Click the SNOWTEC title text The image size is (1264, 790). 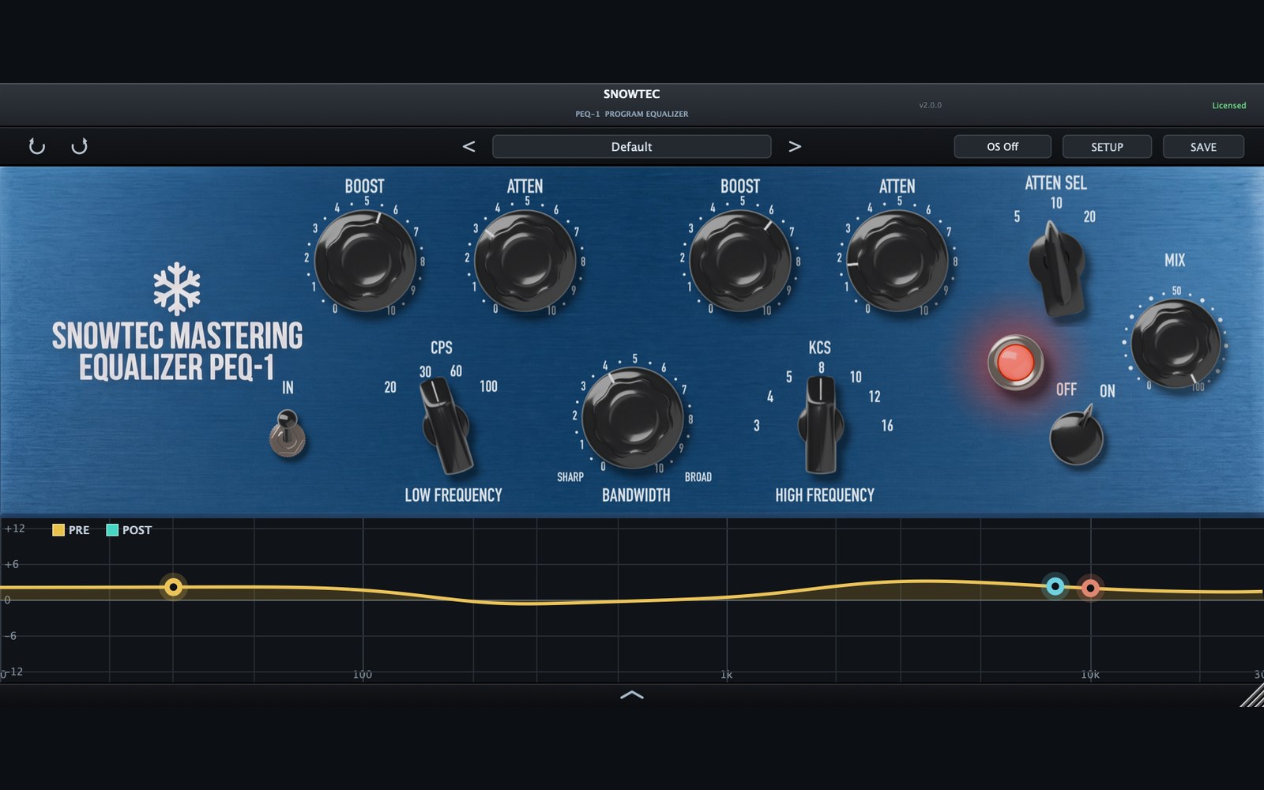coord(631,94)
